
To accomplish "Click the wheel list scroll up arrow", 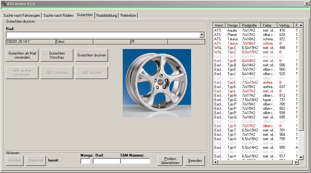I will 301,25.
